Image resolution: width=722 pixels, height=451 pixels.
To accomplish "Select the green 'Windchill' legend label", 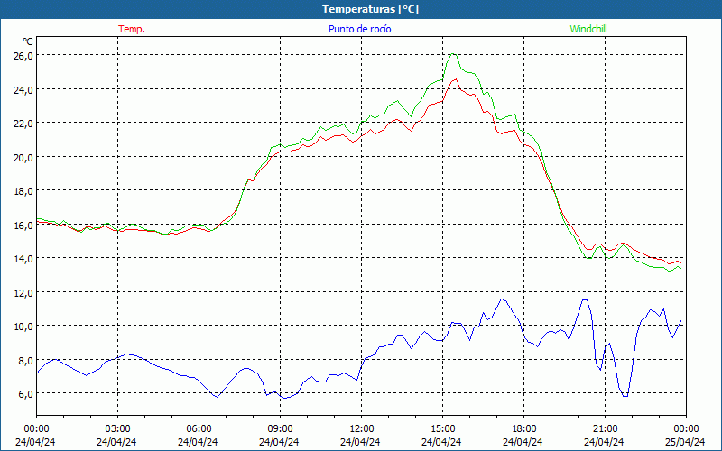I will [x=588, y=29].
